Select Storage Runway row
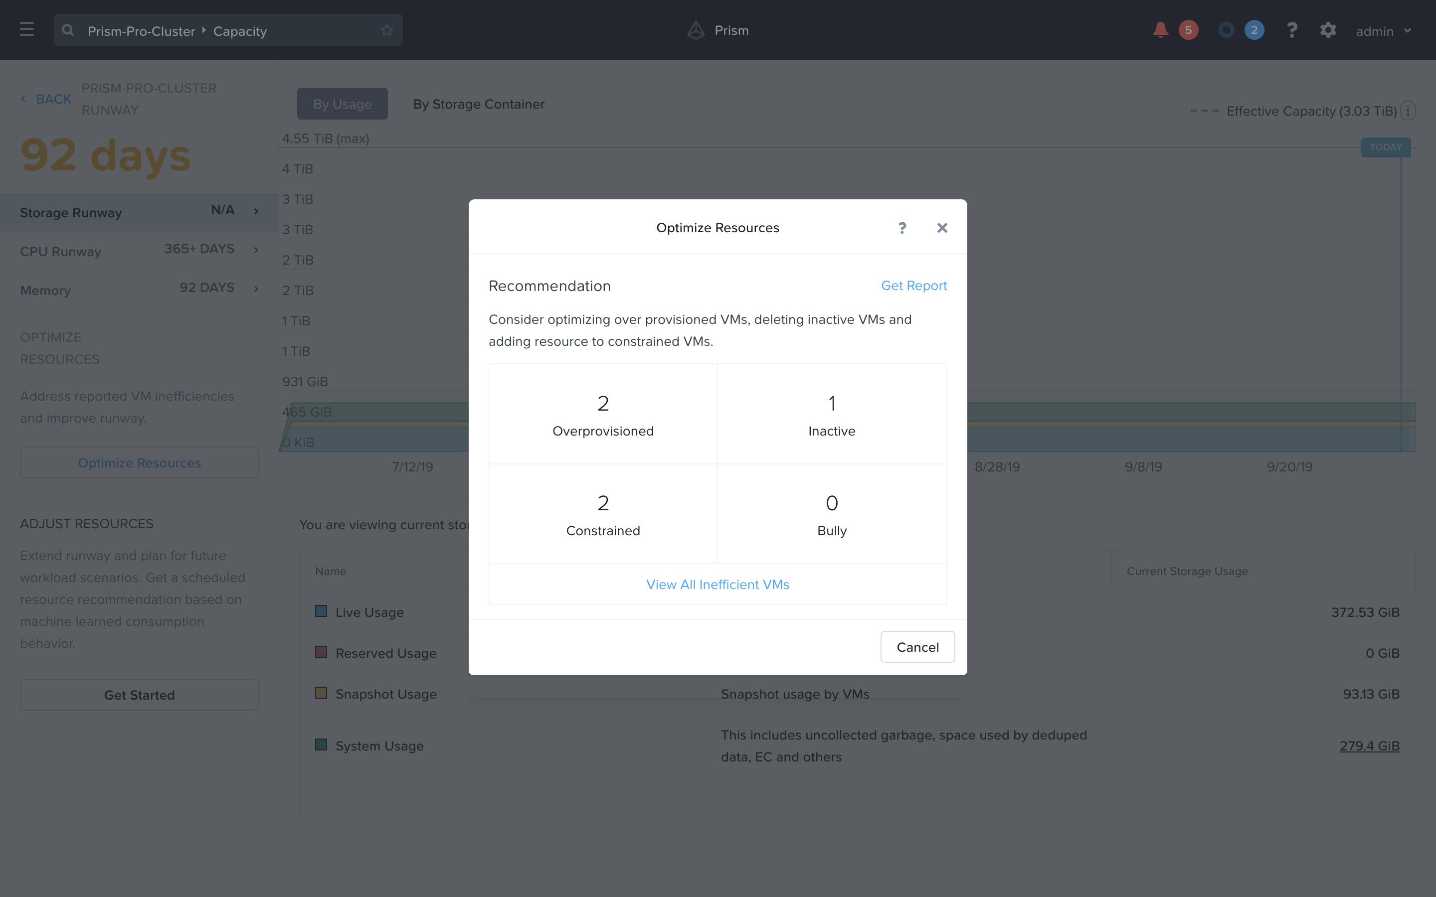1436x897 pixels. pos(140,212)
